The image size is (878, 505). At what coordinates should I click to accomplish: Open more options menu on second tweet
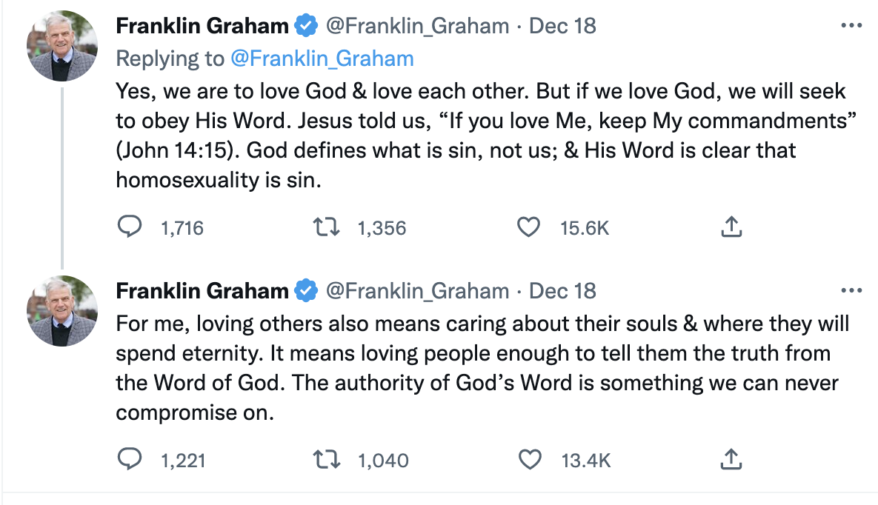pyautogui.click(x=852, y=290)
